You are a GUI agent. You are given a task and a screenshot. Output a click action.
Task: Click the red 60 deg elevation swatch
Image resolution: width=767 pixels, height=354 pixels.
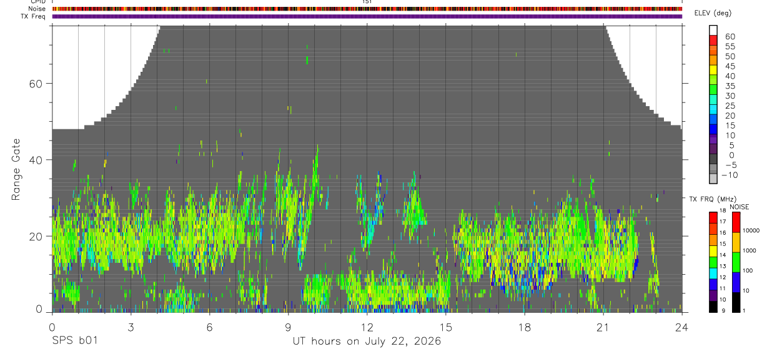(714, 41)
